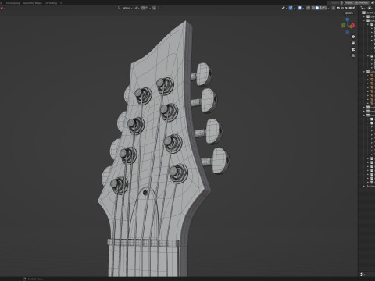Toggle perspective/orthographic view button
Image resolution: width=375 pixels, height=281 pixels.
(x=353, y=55)
